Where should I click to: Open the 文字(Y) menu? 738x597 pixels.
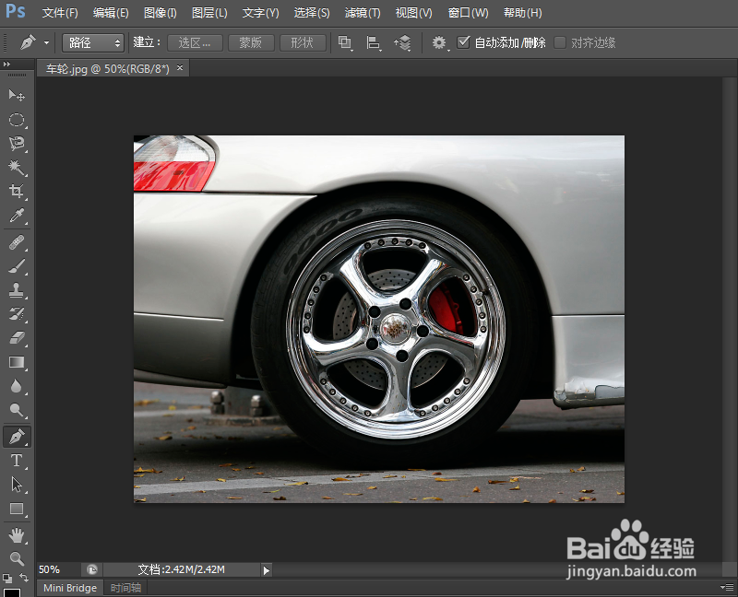click(261, 13)
